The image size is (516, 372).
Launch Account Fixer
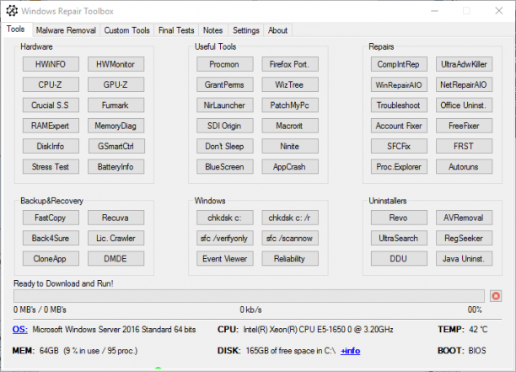[x=399, y=126]
